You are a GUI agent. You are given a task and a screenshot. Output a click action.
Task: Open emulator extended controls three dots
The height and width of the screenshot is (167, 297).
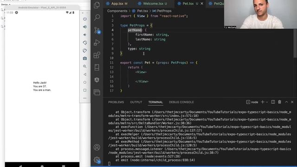(84, 98)
